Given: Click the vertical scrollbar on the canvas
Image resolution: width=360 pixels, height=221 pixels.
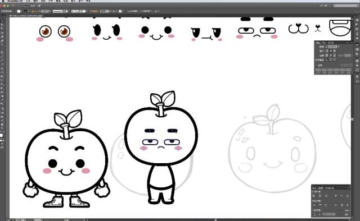Looking at the screenshot, I should [x=352, y=118].
